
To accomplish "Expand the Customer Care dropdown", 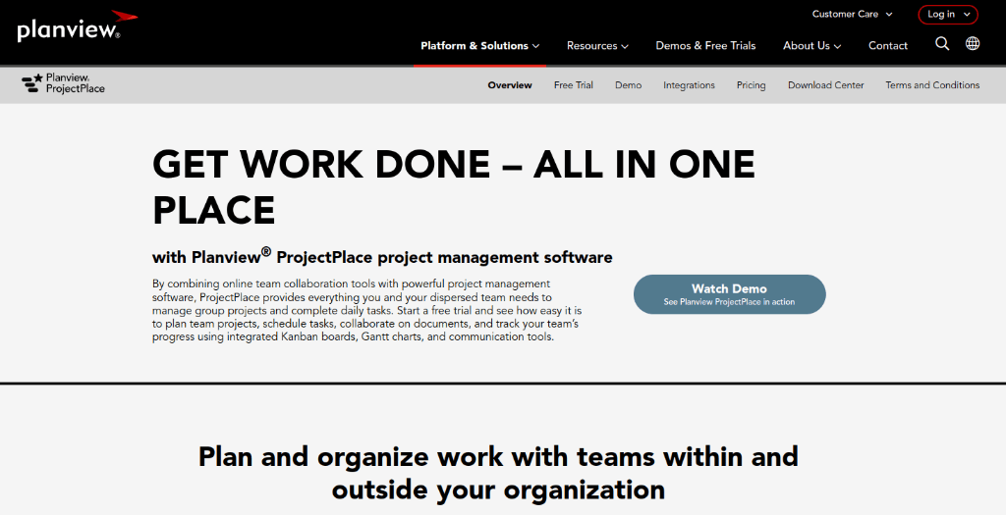I will click(852, 14).
